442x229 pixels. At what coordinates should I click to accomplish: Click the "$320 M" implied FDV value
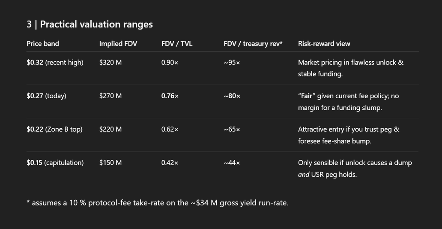pyautogui.click(x=110, y=62)
